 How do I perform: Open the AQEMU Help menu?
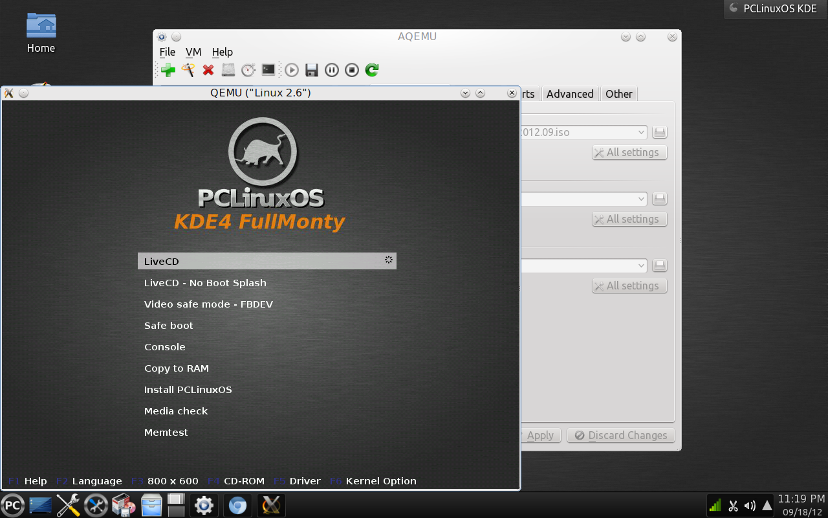(x=223, y=52)
